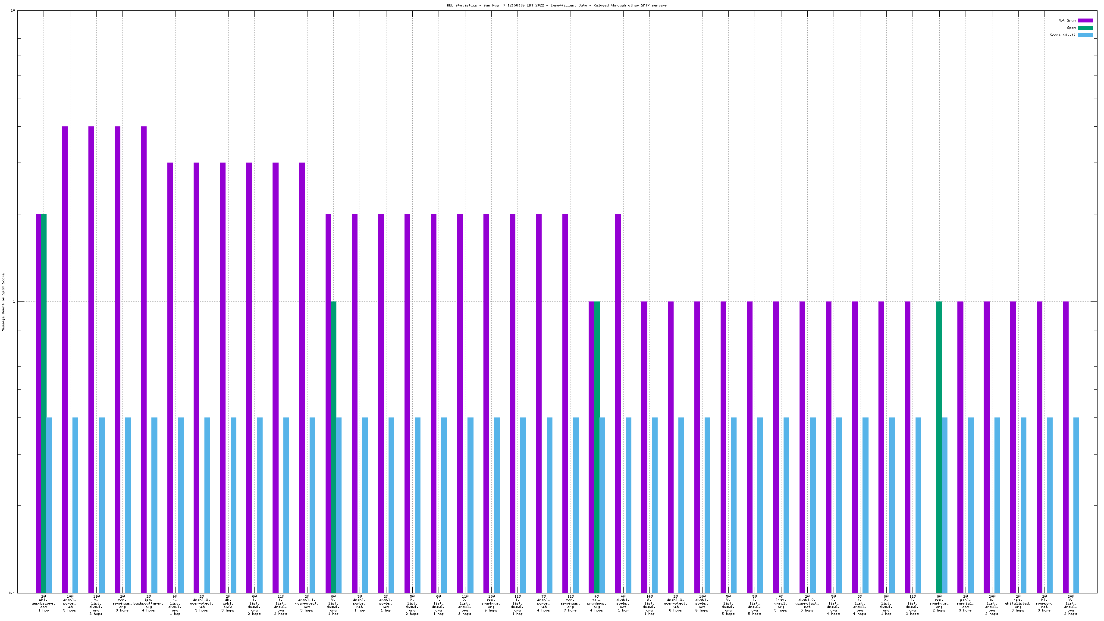Viewport: 1104px width, 621px height.
Task: Click the zen.spamhaus.org 7 hops label
Action: [x=571, y=603]
